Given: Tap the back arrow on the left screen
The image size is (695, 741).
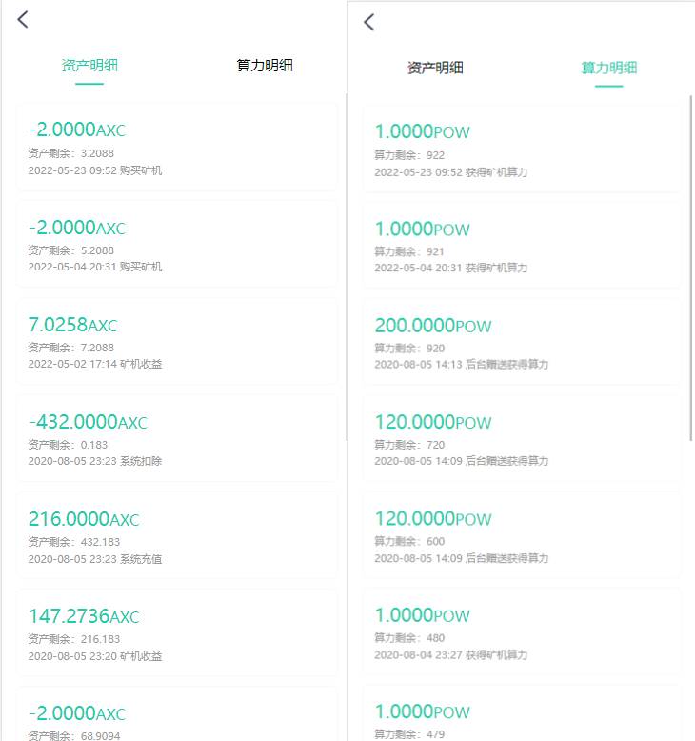Looking at the screenshot, I should point(23,20).
